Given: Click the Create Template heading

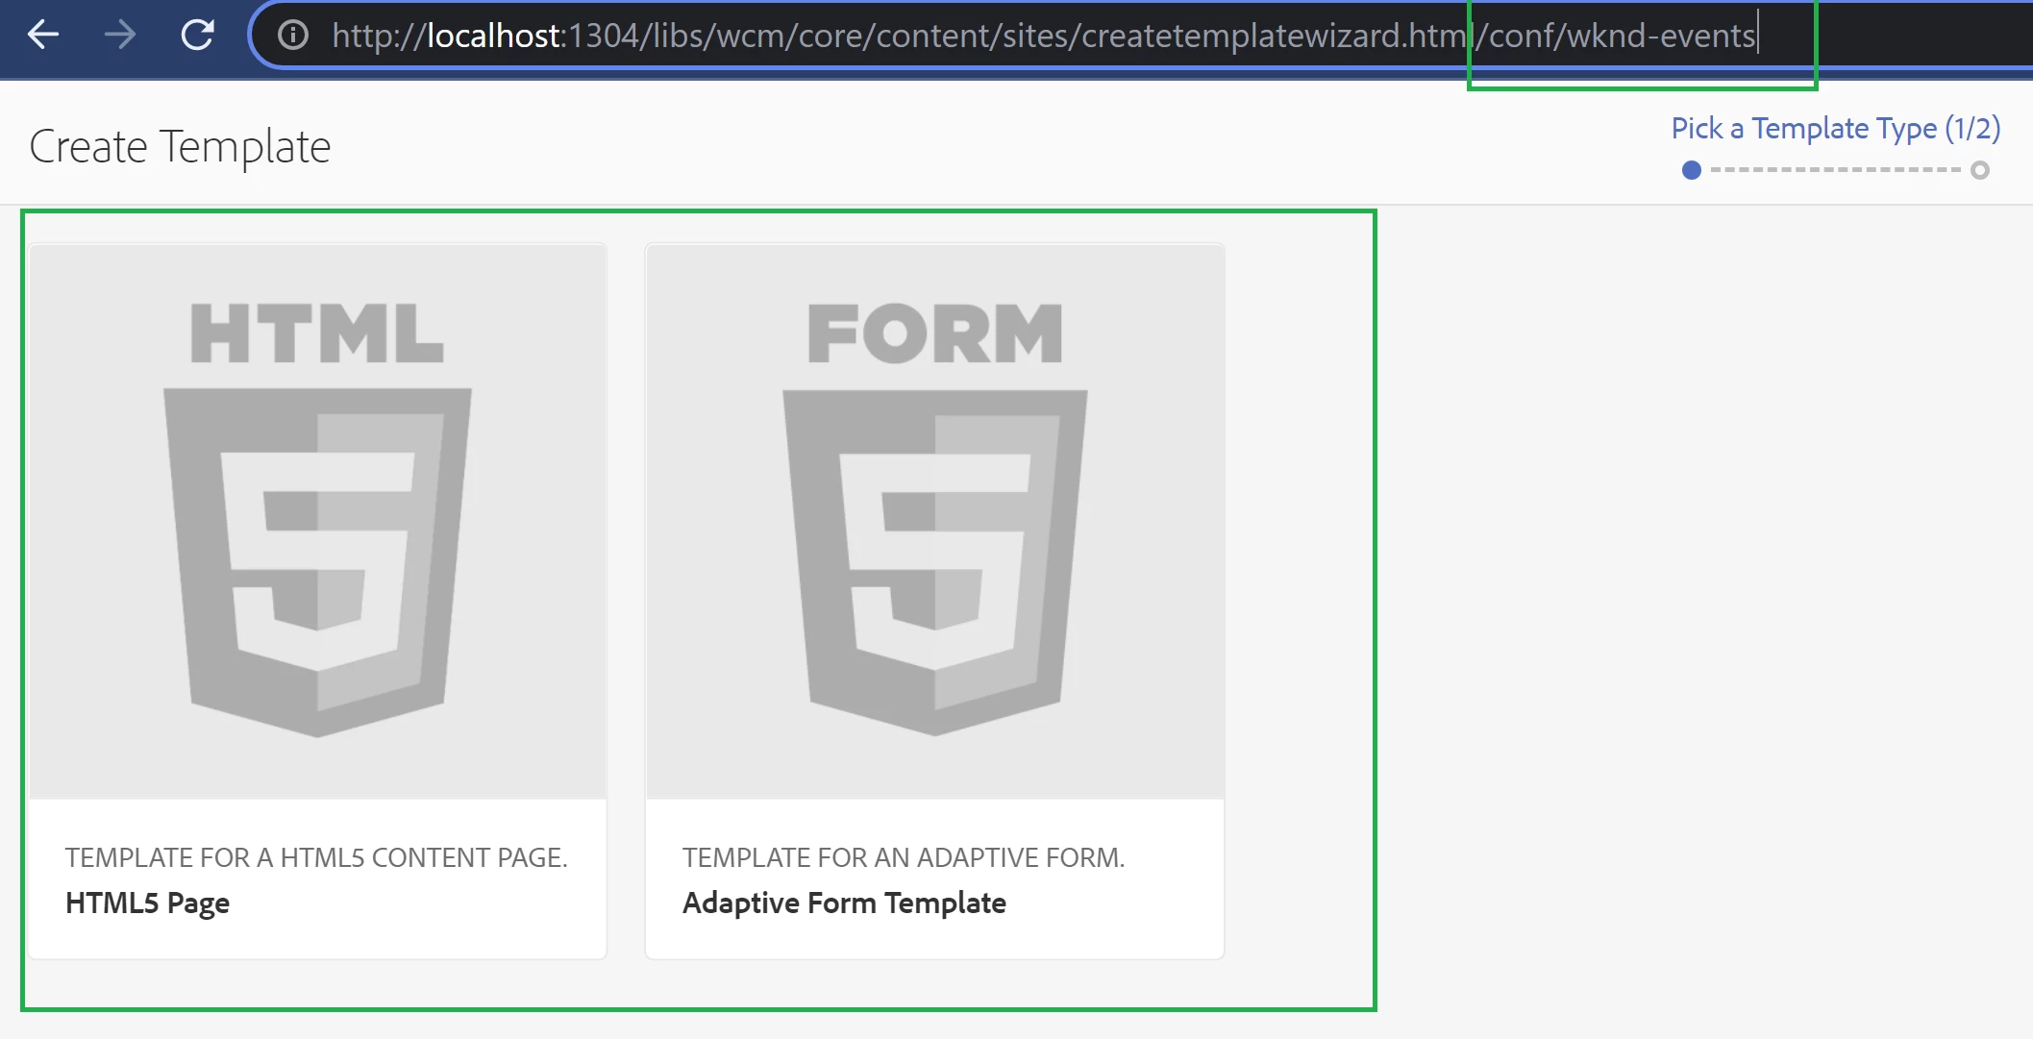Looking at the screenshot, I should pos(180,147).
